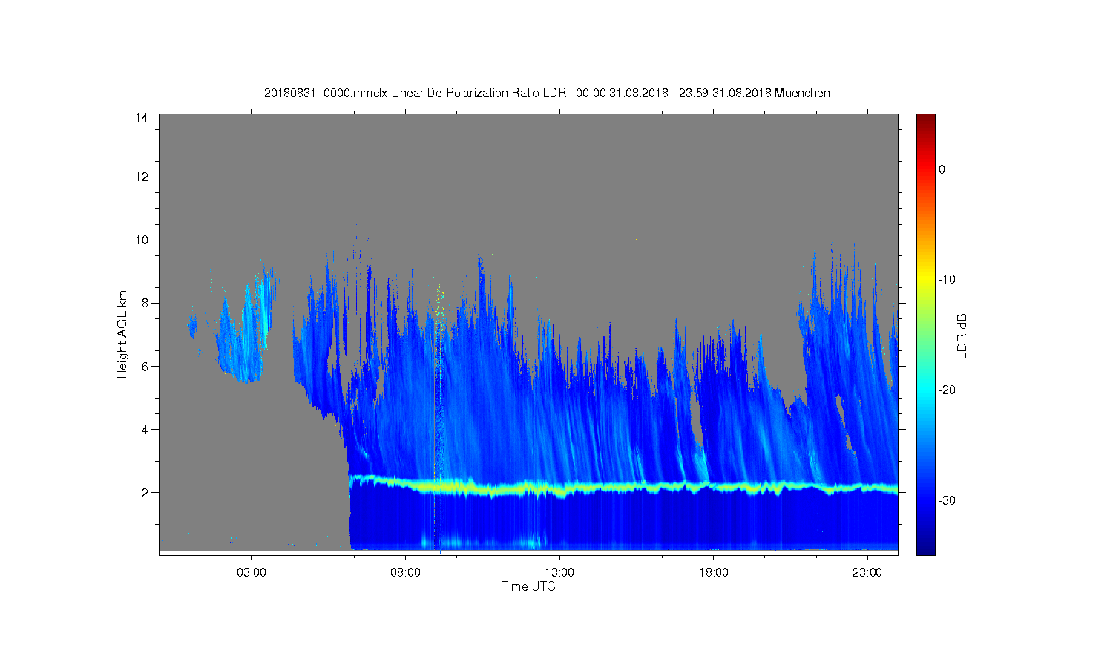Click the '03:00' time tick label
Screen dimensions: 1113x668
tap(251, 573)
